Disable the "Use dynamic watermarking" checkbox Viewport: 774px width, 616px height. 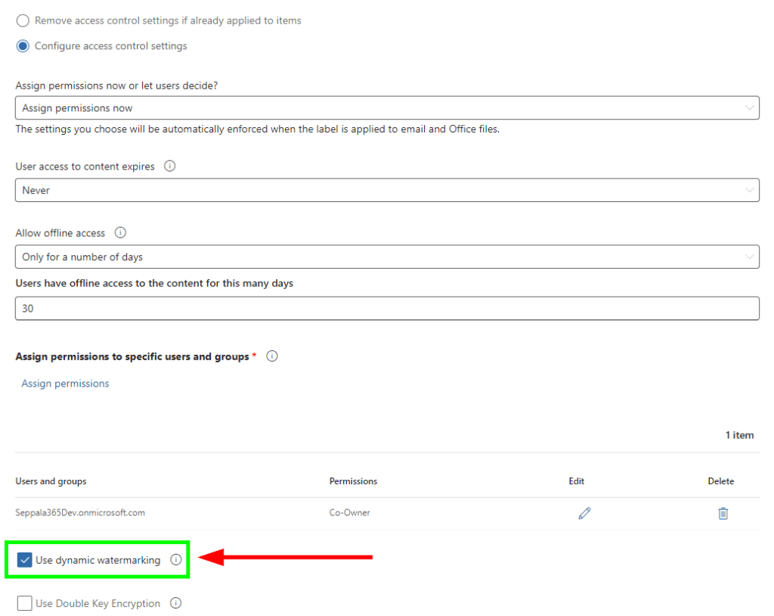(25, 560)
